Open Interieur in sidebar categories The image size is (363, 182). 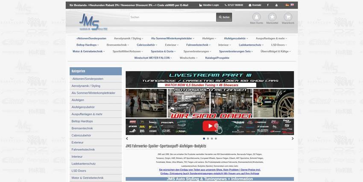[x=96, y=156]
